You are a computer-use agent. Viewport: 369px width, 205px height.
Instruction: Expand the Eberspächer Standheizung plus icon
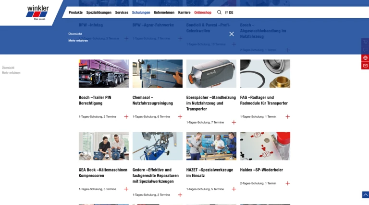pyautogui.click(x=234, y=123)
